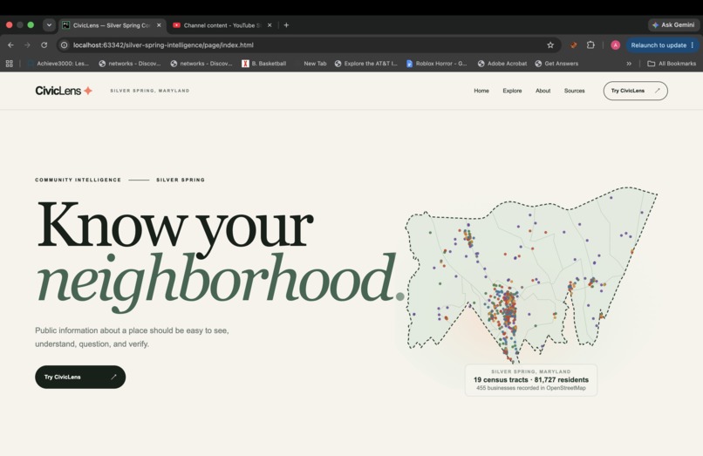Screen dimensions: 703x456
Task: Click the CivicLens logo
Action: click(64, 91)
